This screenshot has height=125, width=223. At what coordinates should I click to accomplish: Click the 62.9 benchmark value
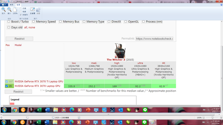[162, 86]
